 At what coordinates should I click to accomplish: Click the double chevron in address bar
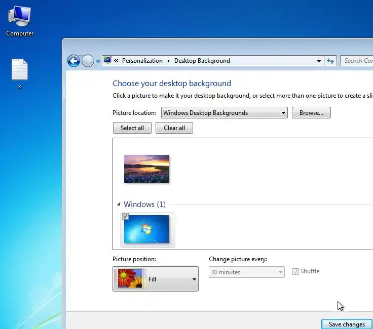116,61
